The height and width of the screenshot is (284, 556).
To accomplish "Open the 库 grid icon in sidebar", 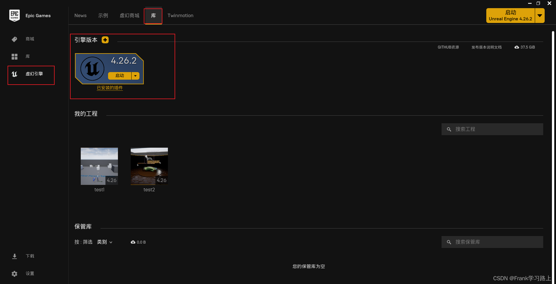I will tap(15, 56).
